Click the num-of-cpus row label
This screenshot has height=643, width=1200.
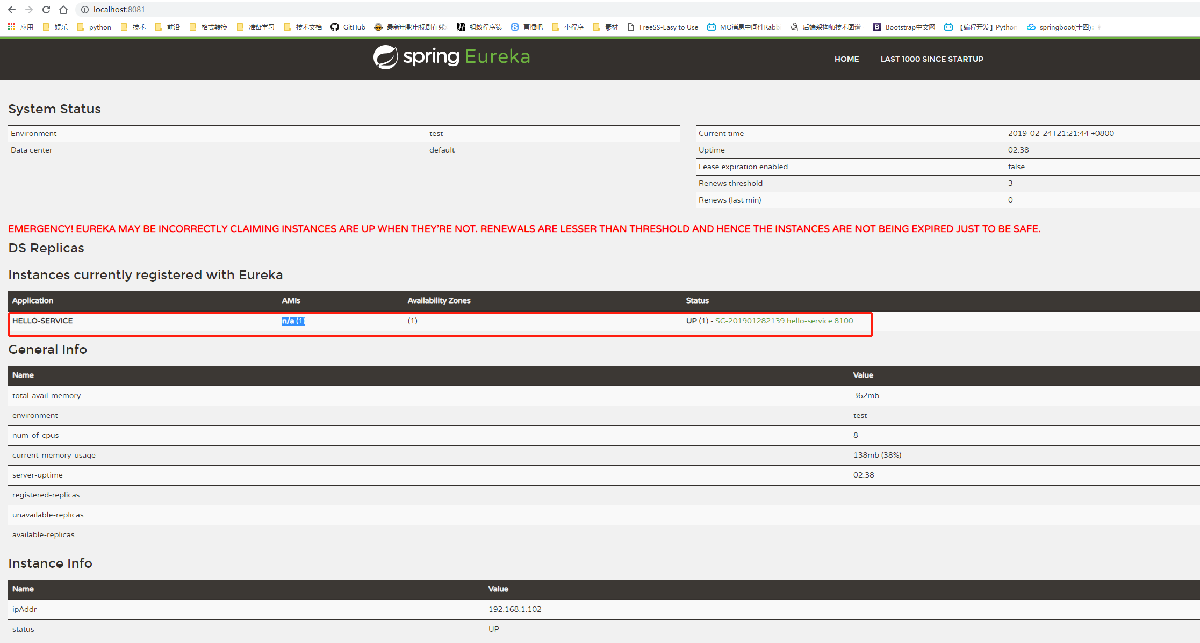(x=35, y=435)
